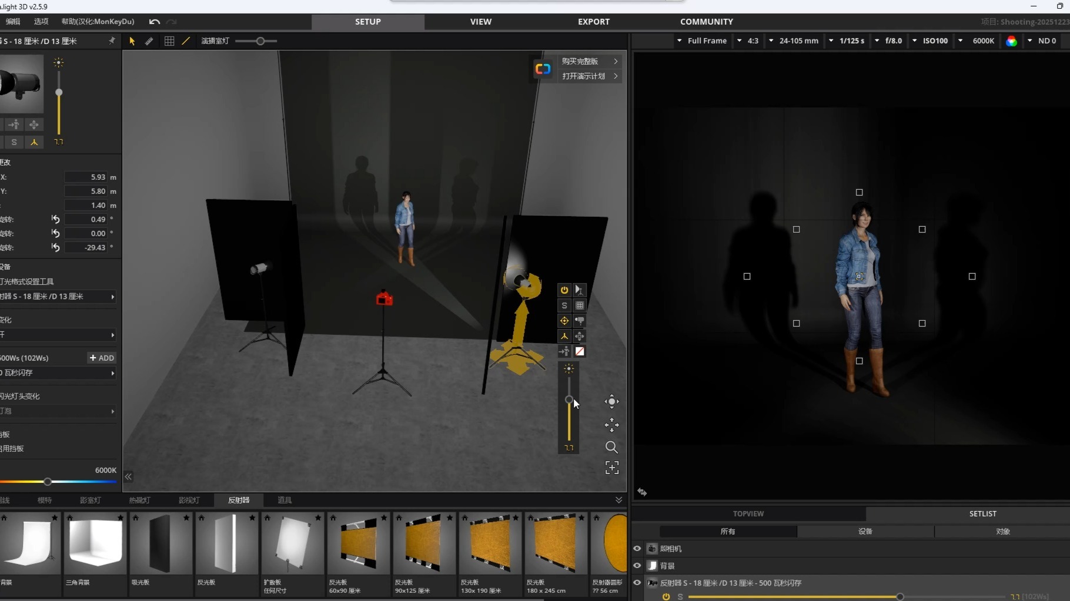Filter setlist by 设备
This screenshot has height=601, width=1070.
pos(865,532)
